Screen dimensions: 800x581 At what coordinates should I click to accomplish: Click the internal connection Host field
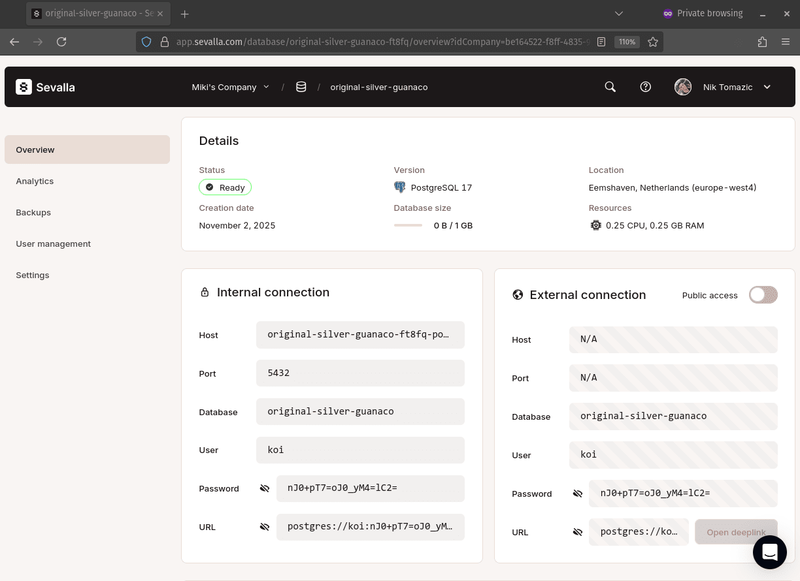360,334
